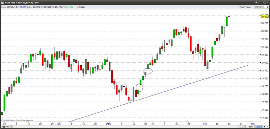Zoom out with the minus button
Image resolution: width=270 pixels, height=129 pixels.
tap(268, 127)
